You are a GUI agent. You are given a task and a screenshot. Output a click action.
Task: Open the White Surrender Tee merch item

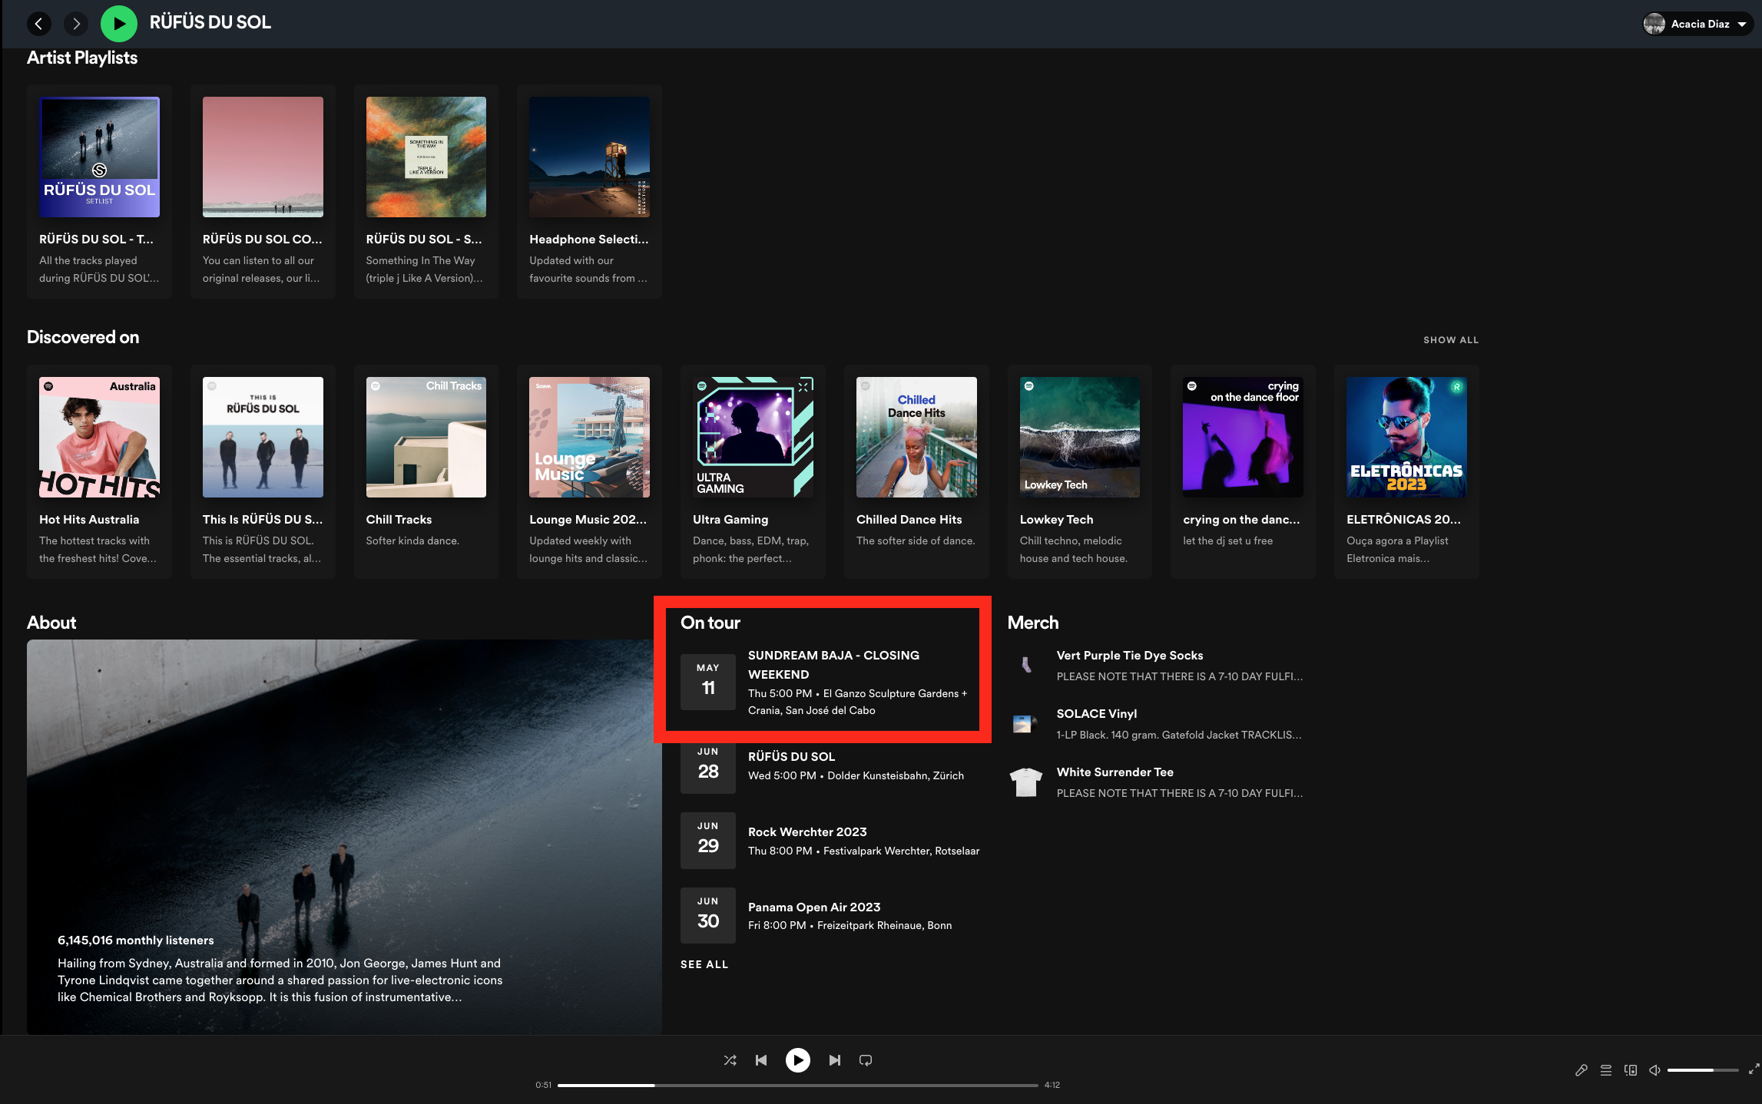(1156, 782)
